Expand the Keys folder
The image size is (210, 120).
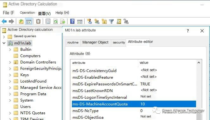[x=10, y=75]
